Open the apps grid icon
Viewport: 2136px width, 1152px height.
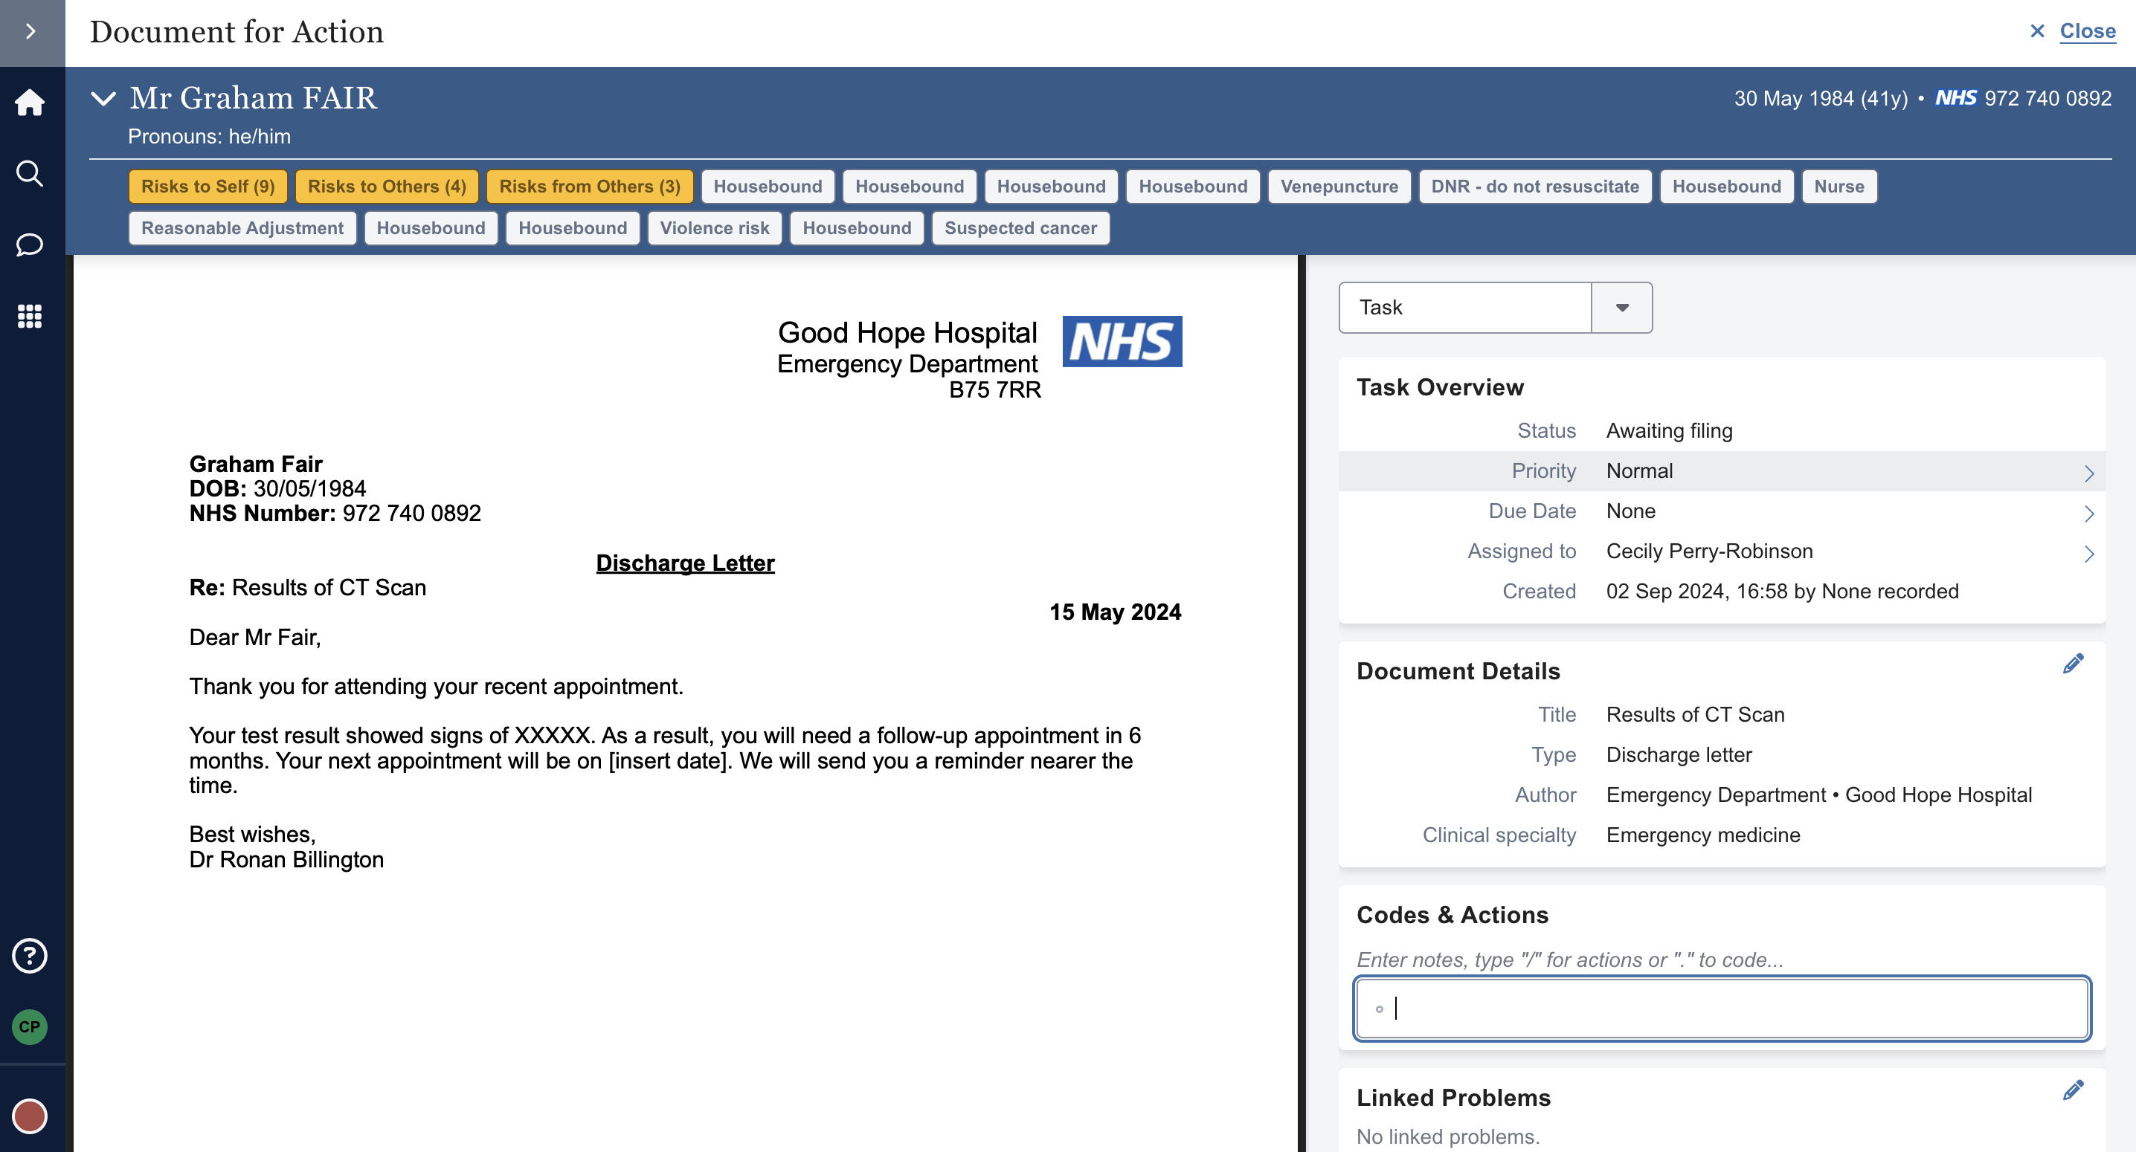point(30,316)
